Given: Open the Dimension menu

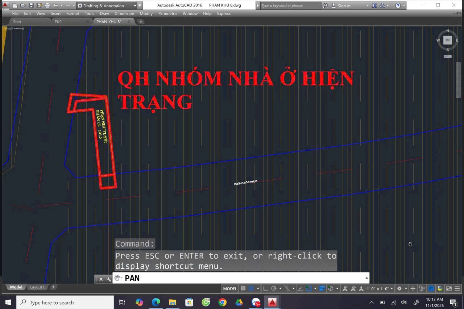Looking at the screenshot, I should pyautogui.click(x=124, y=13).
